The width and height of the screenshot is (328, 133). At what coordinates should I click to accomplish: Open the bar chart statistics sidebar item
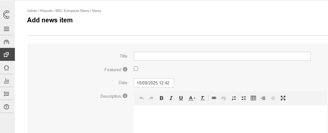[6, 81]
